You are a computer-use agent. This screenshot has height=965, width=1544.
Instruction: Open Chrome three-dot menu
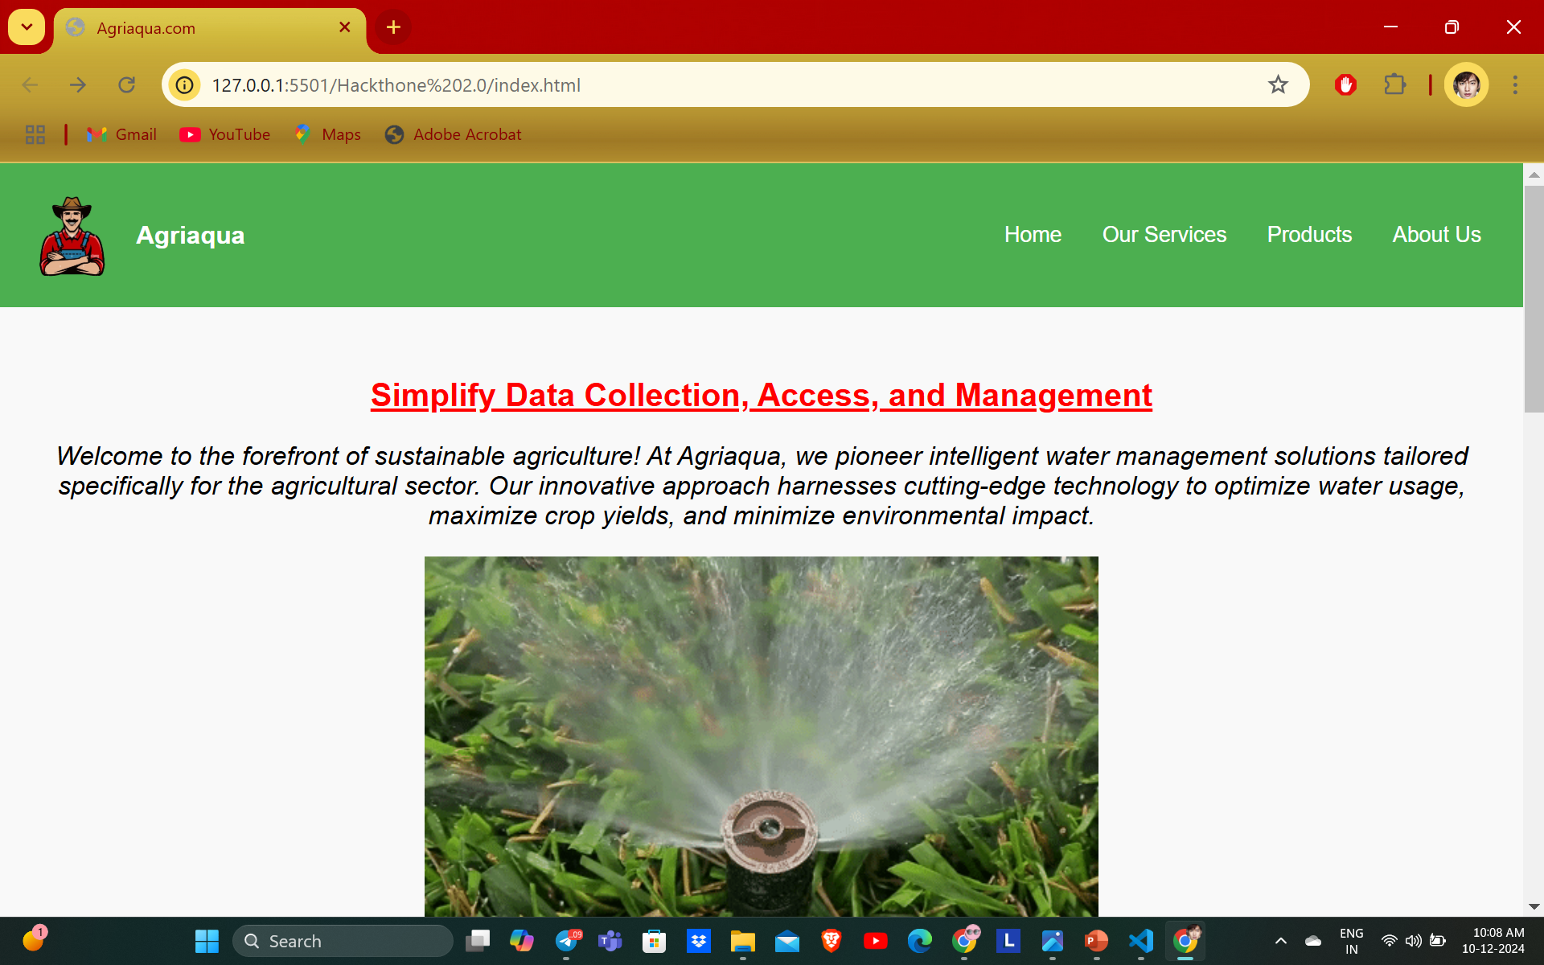click(x=1515, y=84)
